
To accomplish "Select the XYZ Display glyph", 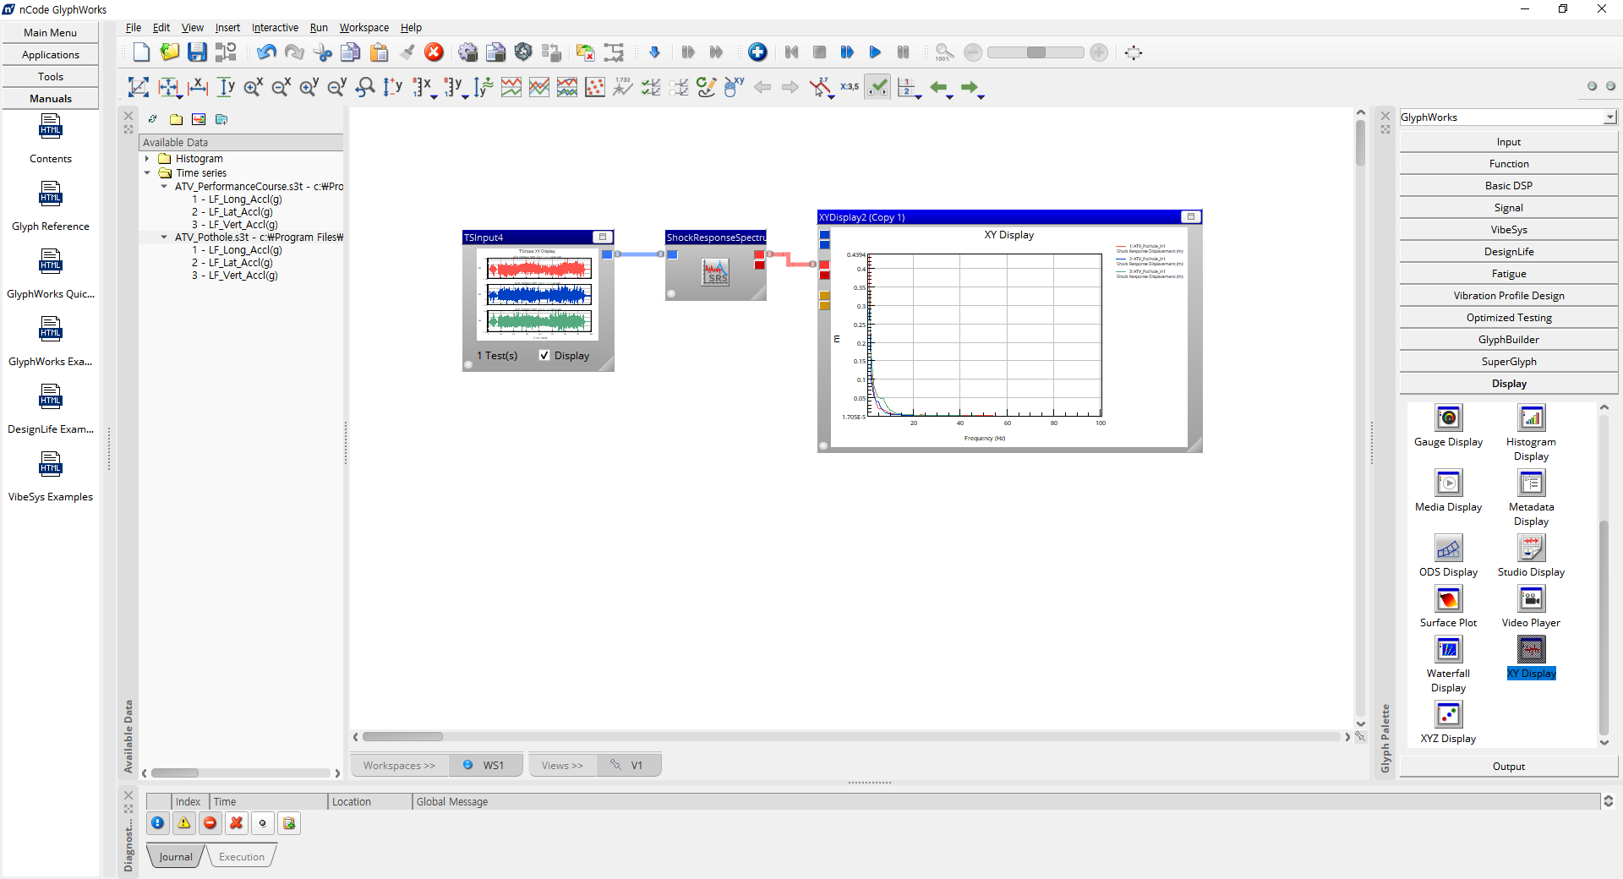I will [x=1448, y=723].
